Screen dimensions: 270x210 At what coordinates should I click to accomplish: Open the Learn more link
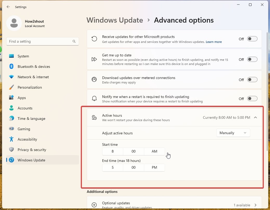tap(214, 42)
